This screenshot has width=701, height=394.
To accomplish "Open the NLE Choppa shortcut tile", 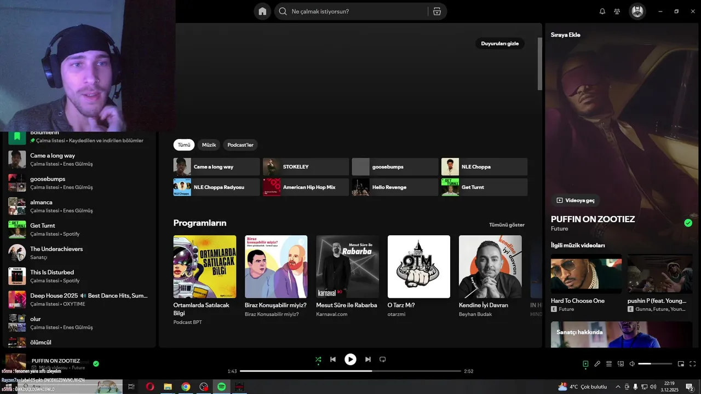I will [484, 167].
